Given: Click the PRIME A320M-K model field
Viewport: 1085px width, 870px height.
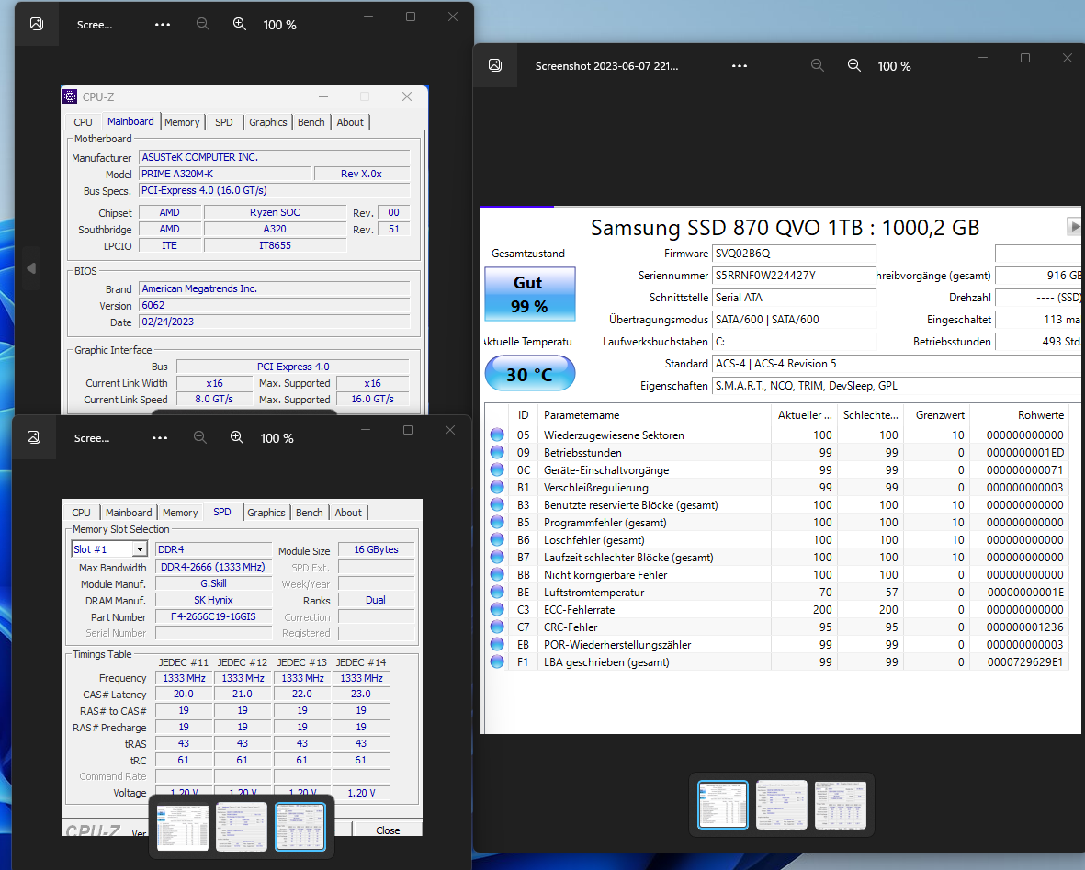Looking at the screenshot, I should [225, 174].
